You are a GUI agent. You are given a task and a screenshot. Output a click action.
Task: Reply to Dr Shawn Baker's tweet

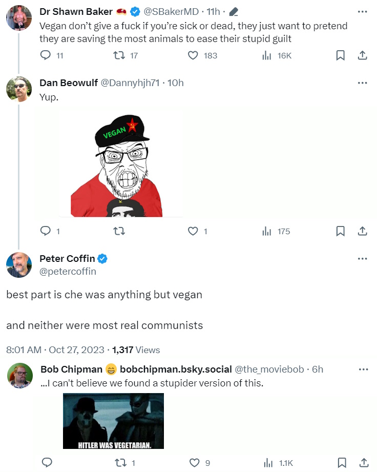point(46,55)
